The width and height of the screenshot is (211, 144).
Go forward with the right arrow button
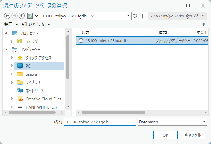tap(14, 16)
